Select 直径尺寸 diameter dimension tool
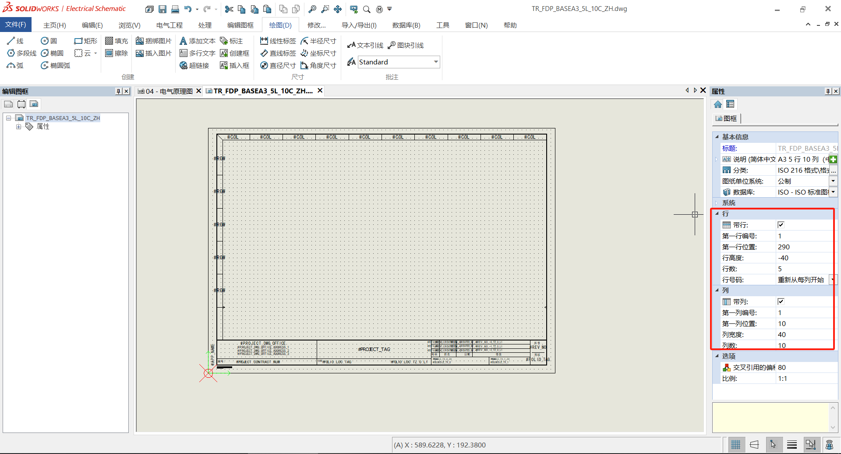Image resolution: width=841 pixels, height=454 pixels. pyautogui.click(x=278, y=65)
